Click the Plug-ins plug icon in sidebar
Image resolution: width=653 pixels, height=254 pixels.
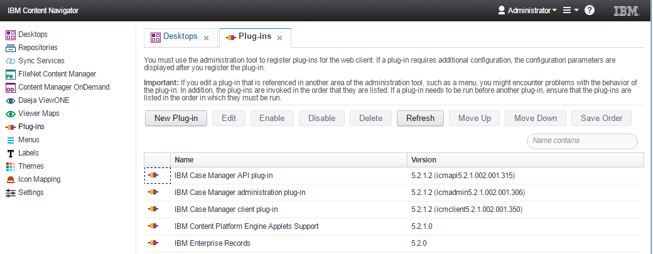(11, 127)
